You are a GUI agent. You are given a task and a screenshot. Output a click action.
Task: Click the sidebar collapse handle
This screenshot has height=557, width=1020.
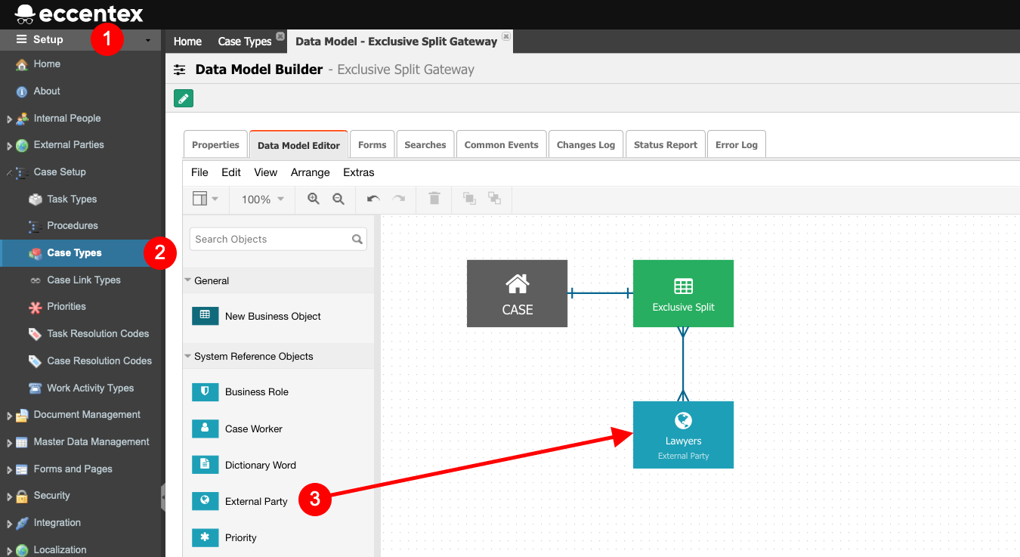163,498
